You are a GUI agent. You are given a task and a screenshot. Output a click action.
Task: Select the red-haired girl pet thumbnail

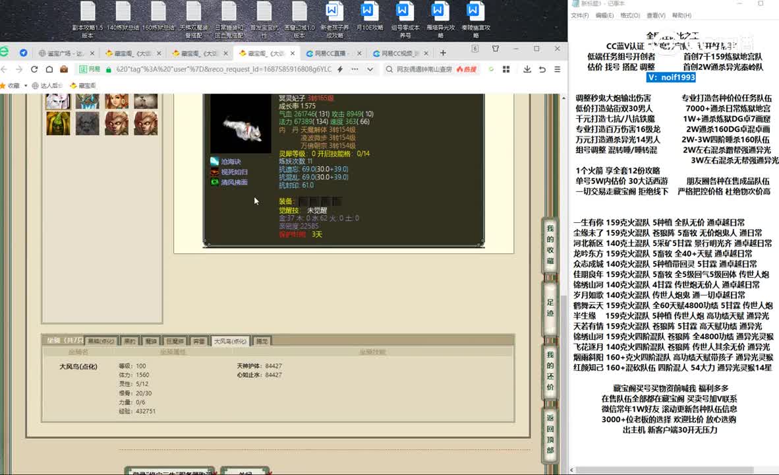[x=116, y=101]
